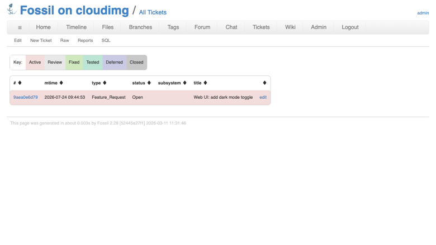
Task: Open the Files menu item
Action: tap(108, 27)
